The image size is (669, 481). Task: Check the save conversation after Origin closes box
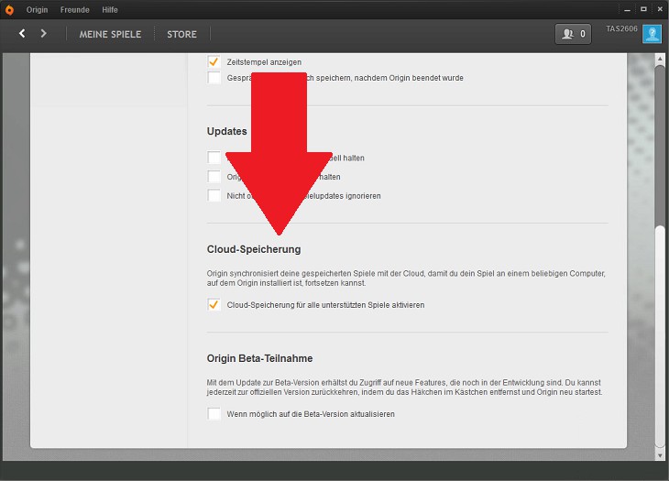tap(214, 78)
